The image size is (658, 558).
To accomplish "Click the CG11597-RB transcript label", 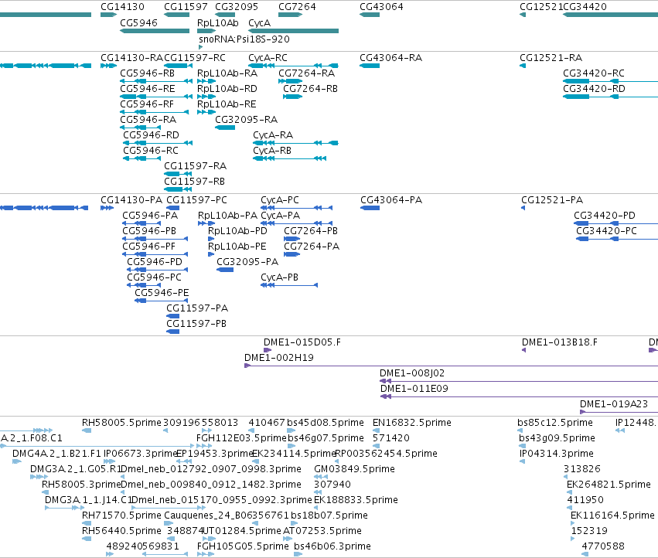I will (x=194, y=182).
